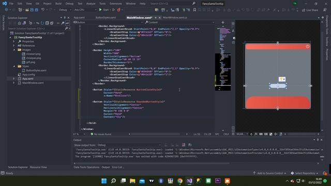The width and height of the screenshot is (331, 186).
Task: Click Select Repository in status bar
Action: tap(305, 173)
